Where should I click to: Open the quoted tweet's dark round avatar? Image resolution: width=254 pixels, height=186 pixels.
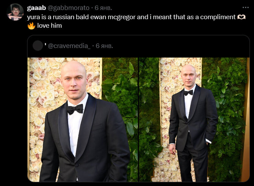click(38, 46)
